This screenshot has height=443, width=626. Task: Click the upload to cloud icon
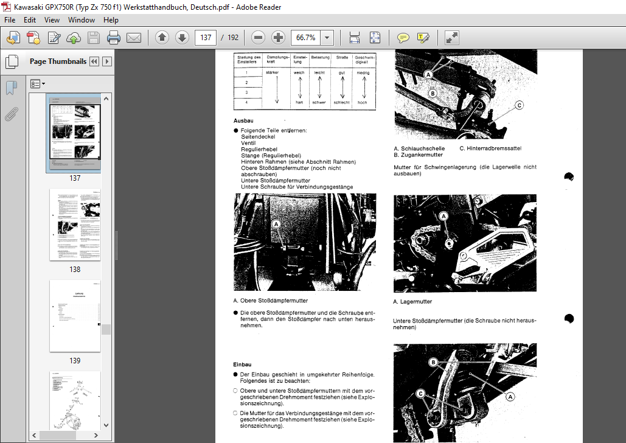[74, 38]
